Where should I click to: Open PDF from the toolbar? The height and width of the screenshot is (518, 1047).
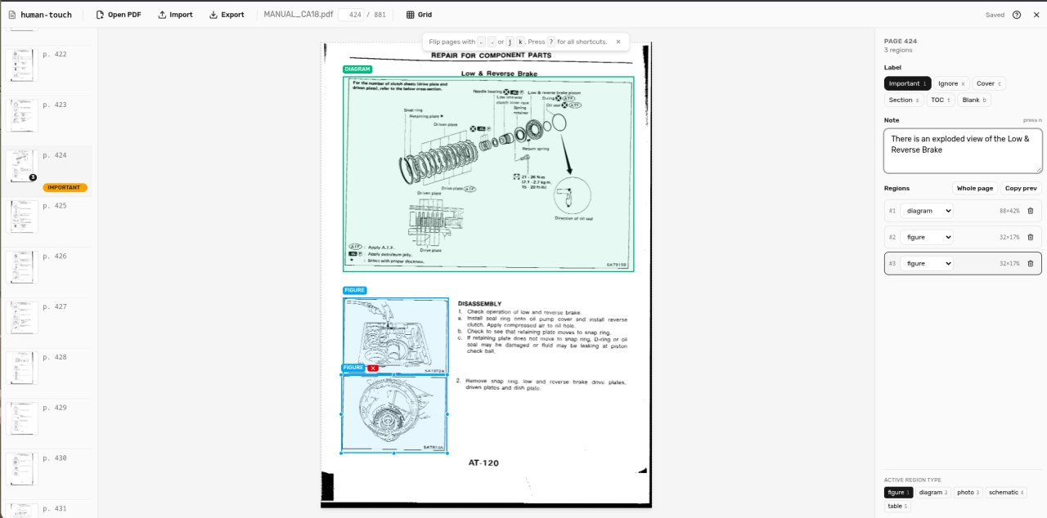click(x=118, y=15)
